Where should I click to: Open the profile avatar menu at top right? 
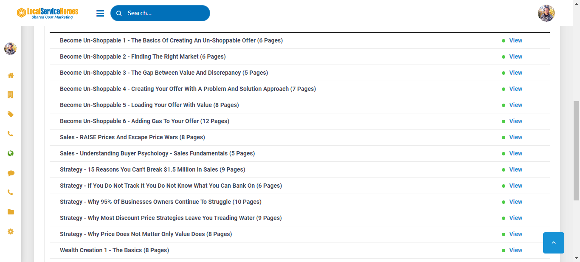pos(546,13)
